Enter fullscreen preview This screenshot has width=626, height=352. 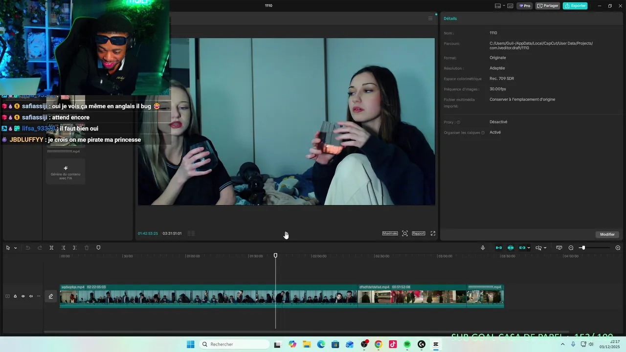click(433, 234)
